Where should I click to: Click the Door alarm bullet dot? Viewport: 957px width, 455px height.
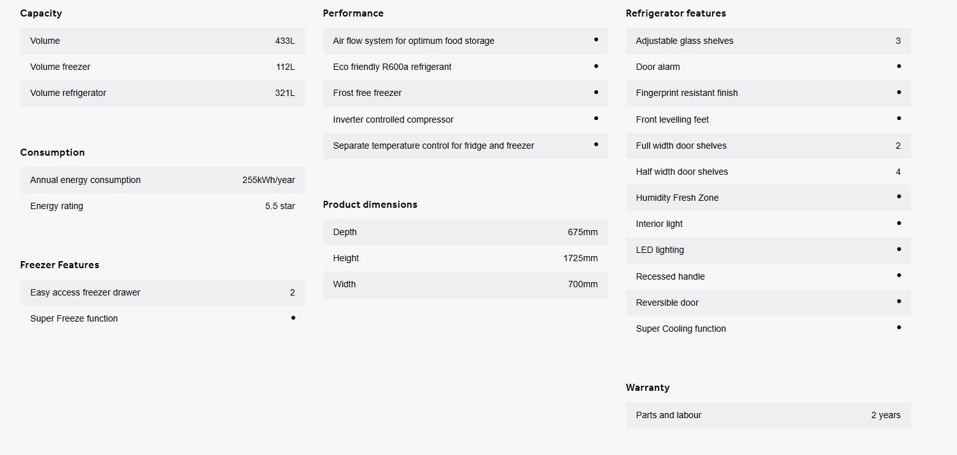click(x=899, y=66)
